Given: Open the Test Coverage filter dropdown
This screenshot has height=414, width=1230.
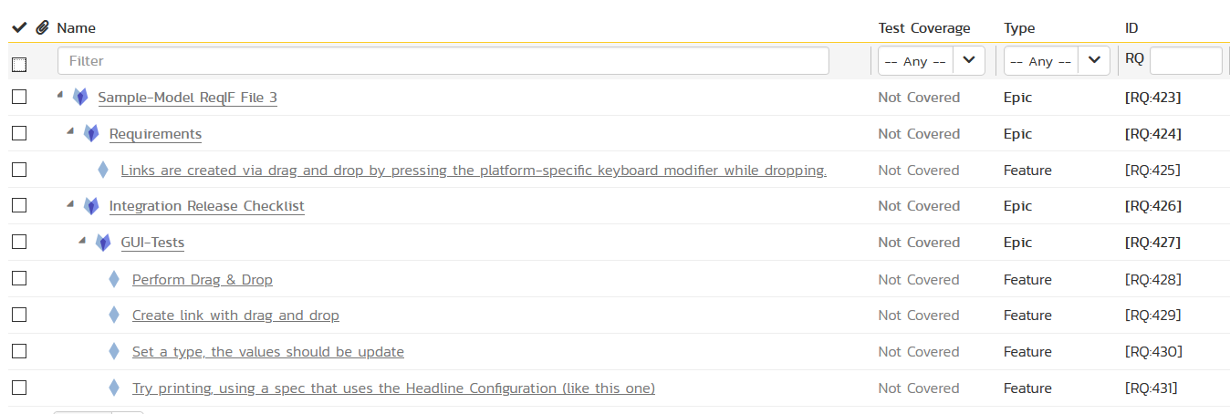Looking at the screenshot, I should [931, 61].
